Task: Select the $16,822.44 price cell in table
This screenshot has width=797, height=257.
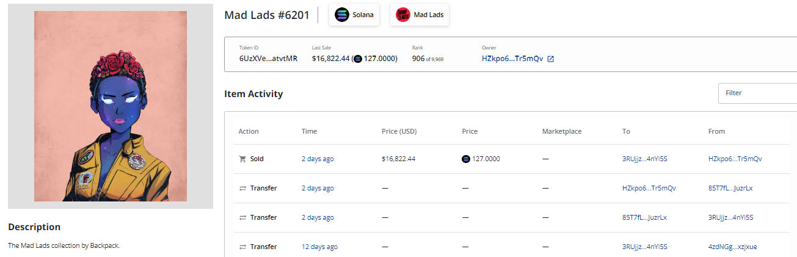Action: click(398, 159)
